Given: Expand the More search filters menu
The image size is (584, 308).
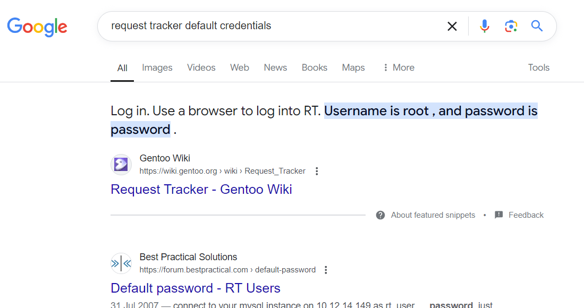Looking at the screenshot, I should [x=398, y=67].
